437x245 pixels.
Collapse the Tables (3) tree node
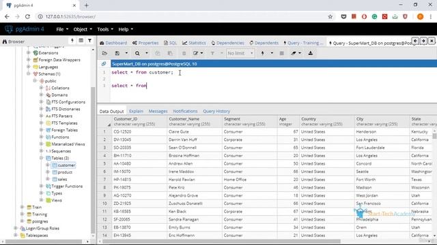(x=41, y=158)
